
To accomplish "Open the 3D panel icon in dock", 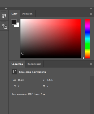I will [x=4, y=26].
